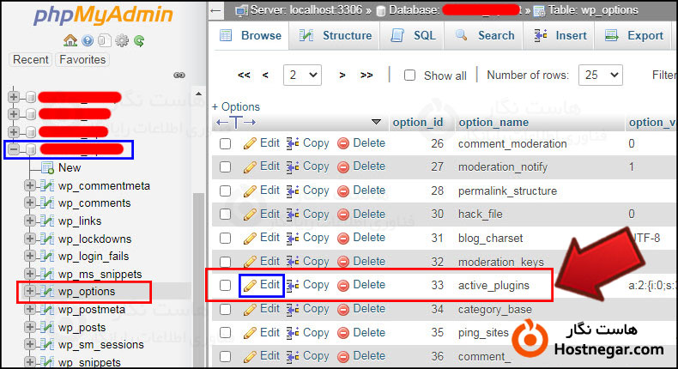The image size is (678, 369).
Task: Open the SQL tab
Action: point(414,35)
